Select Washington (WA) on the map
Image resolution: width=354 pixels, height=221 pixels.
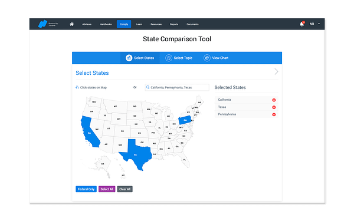94,102
